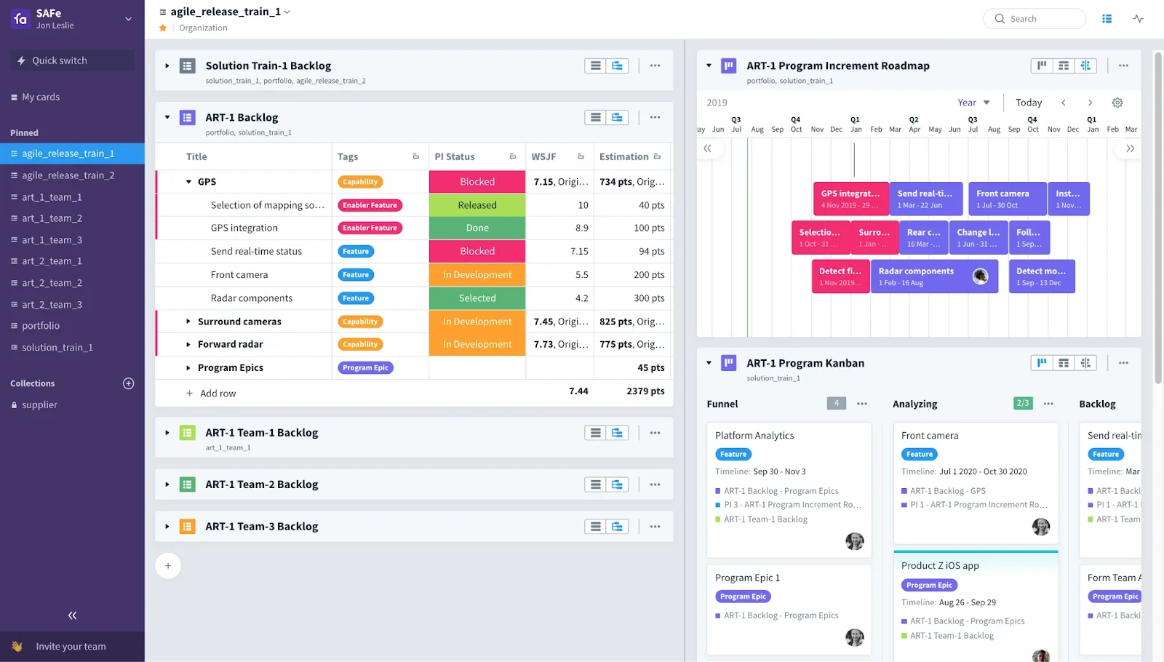Switch Program Kanban to table view
This screenshot has width=1164, height=662.
coord(1064,363)
